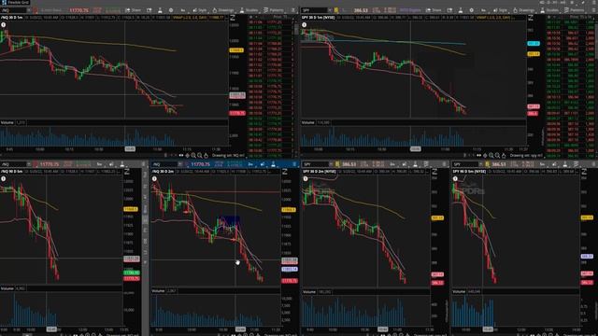Open Style menu on top-right SPY chart

click(500, 10)
